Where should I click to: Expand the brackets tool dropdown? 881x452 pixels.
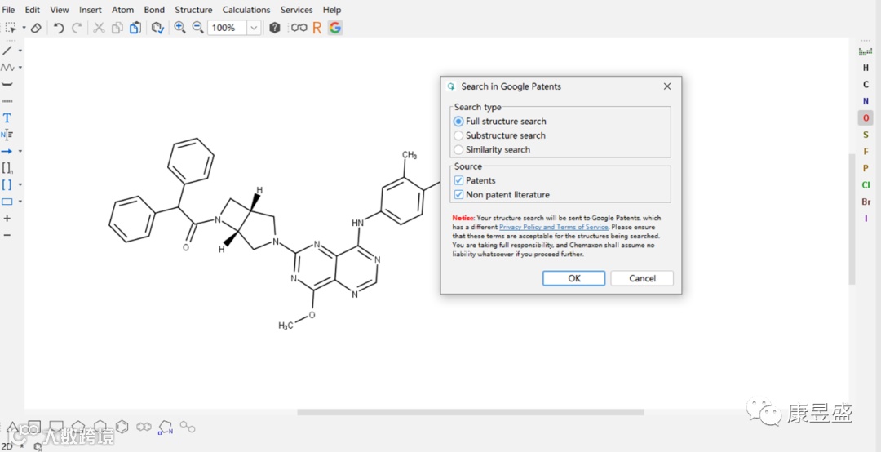point(20,184)
